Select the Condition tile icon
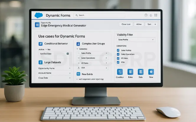196x122 pixels. [120, 72]
